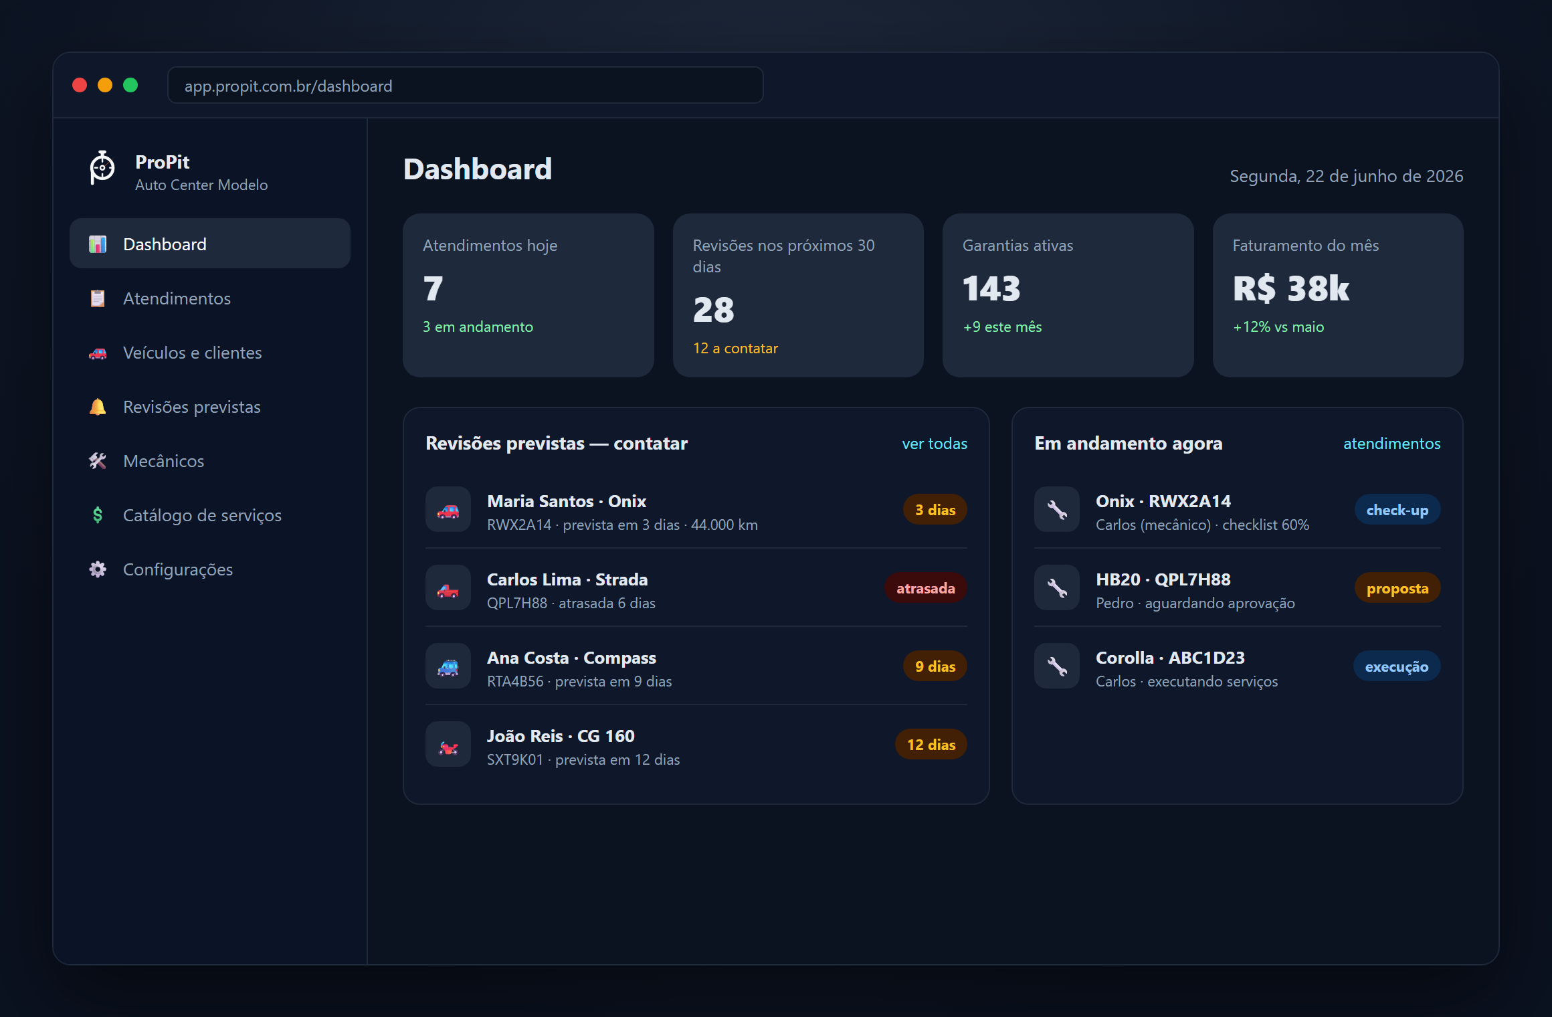Click the Catálogo de serviços dollar icon
Viewport: 1552px width, 1017px height.
(x=98, y=515)
